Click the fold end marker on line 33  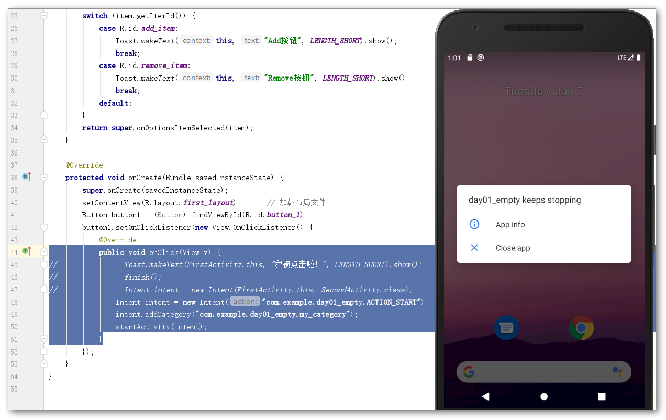pos(44,115)
